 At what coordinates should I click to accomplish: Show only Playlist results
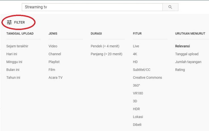[54, 62]
